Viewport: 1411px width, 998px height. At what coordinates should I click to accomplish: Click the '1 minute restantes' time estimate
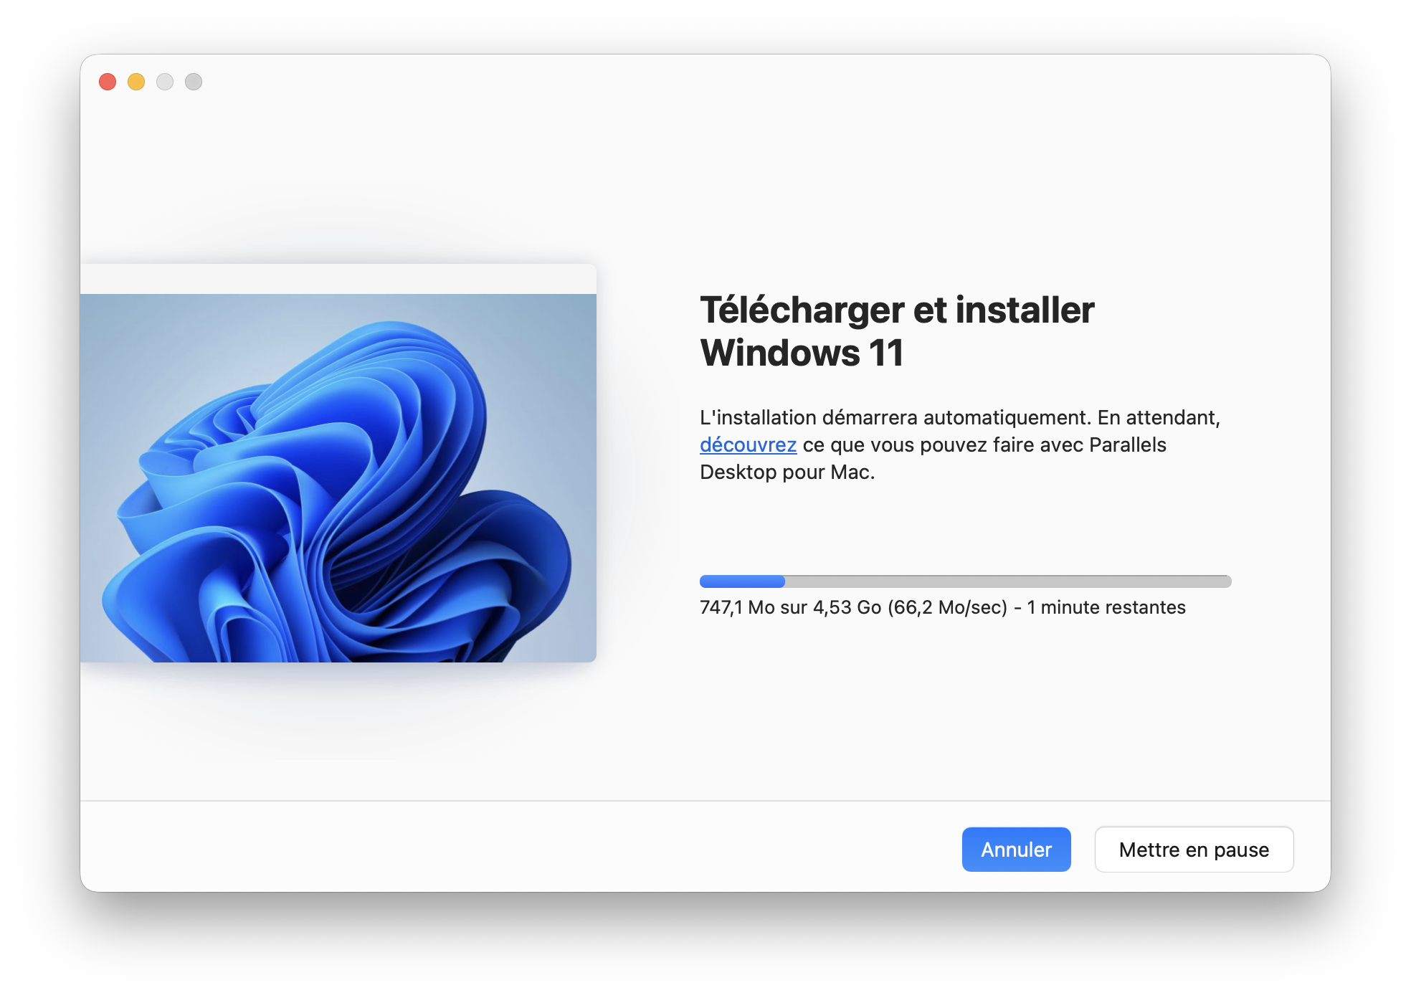[1106, 607]
